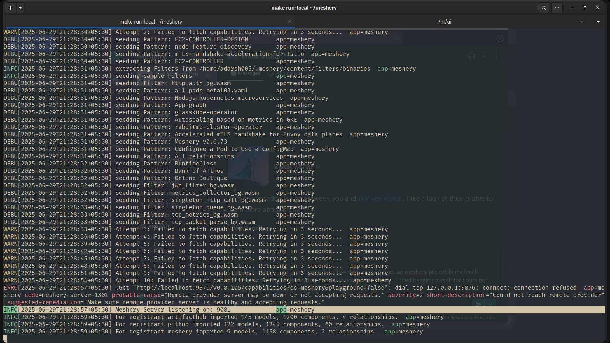Click "singleton_queue_bg.wasm" text
610x343 pixels.
(211, 207)
